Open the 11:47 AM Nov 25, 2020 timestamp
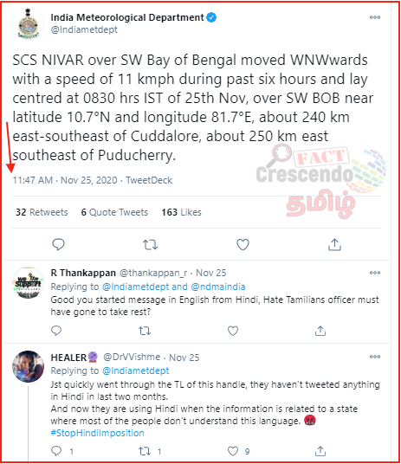Screen dimensions: 401x464 click(x=65, y=180)
